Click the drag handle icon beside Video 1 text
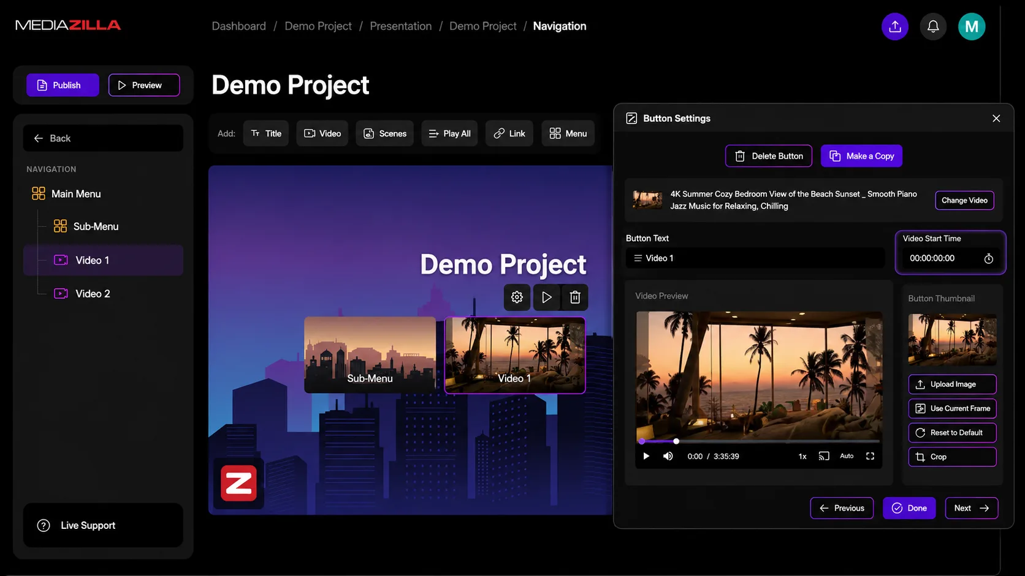Viewport: 1025px width, 576px height. [x=638, y=258]
